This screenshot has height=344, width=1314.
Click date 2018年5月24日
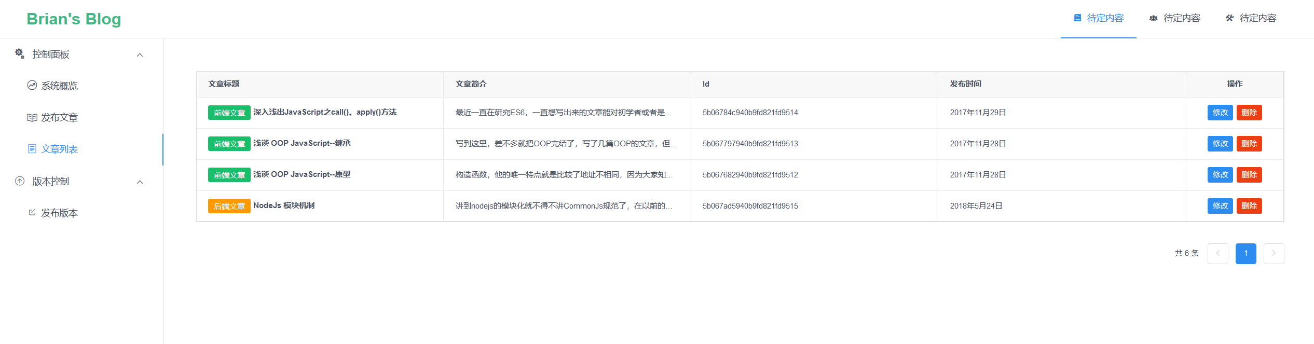(x=976, y=206)
